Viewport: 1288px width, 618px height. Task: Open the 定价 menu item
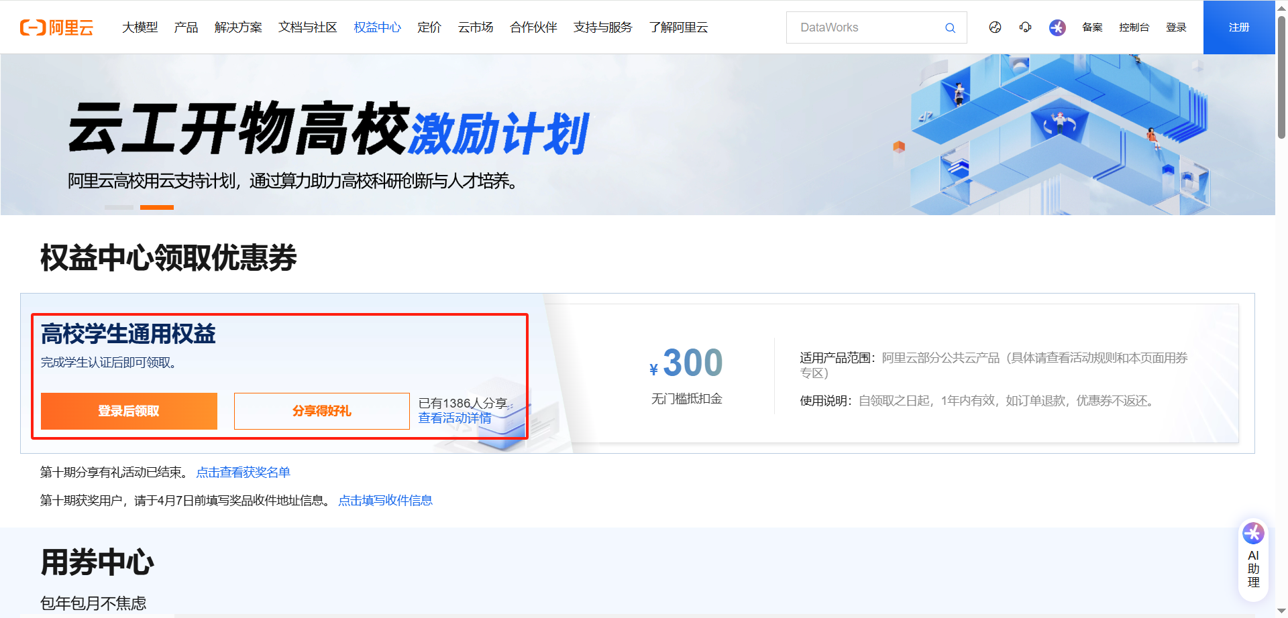pos(429,27)
